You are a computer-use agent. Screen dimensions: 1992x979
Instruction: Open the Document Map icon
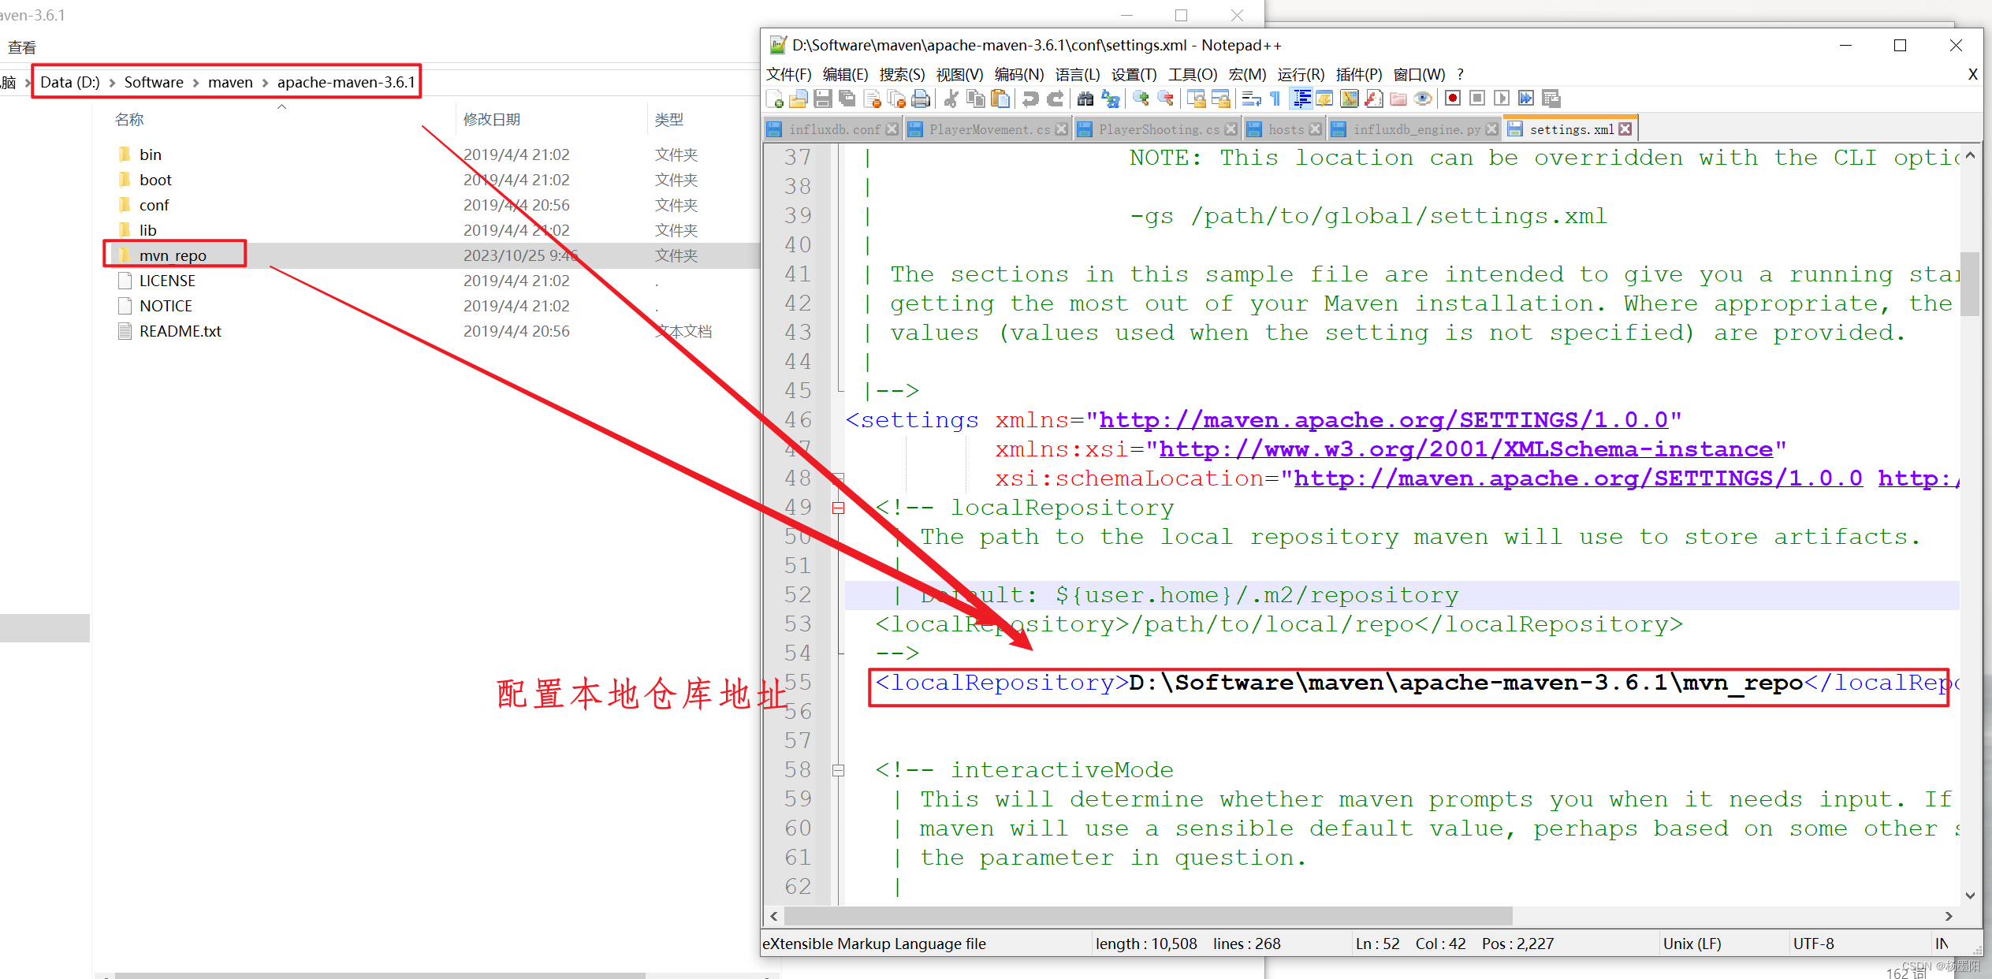coord(1349,99)
